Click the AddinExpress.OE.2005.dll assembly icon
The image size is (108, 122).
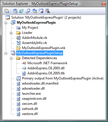click(24, 68)
